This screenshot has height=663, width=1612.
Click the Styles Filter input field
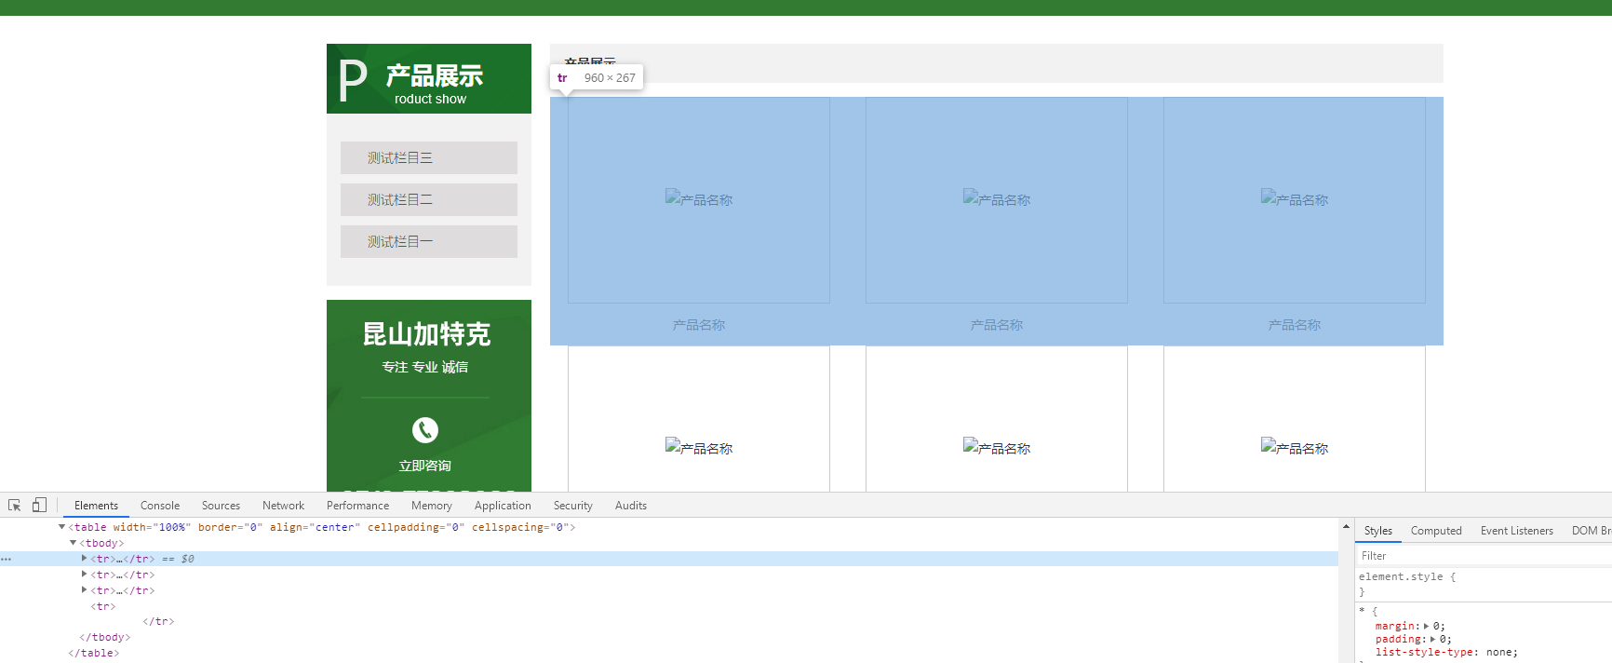coord(1480,556)
